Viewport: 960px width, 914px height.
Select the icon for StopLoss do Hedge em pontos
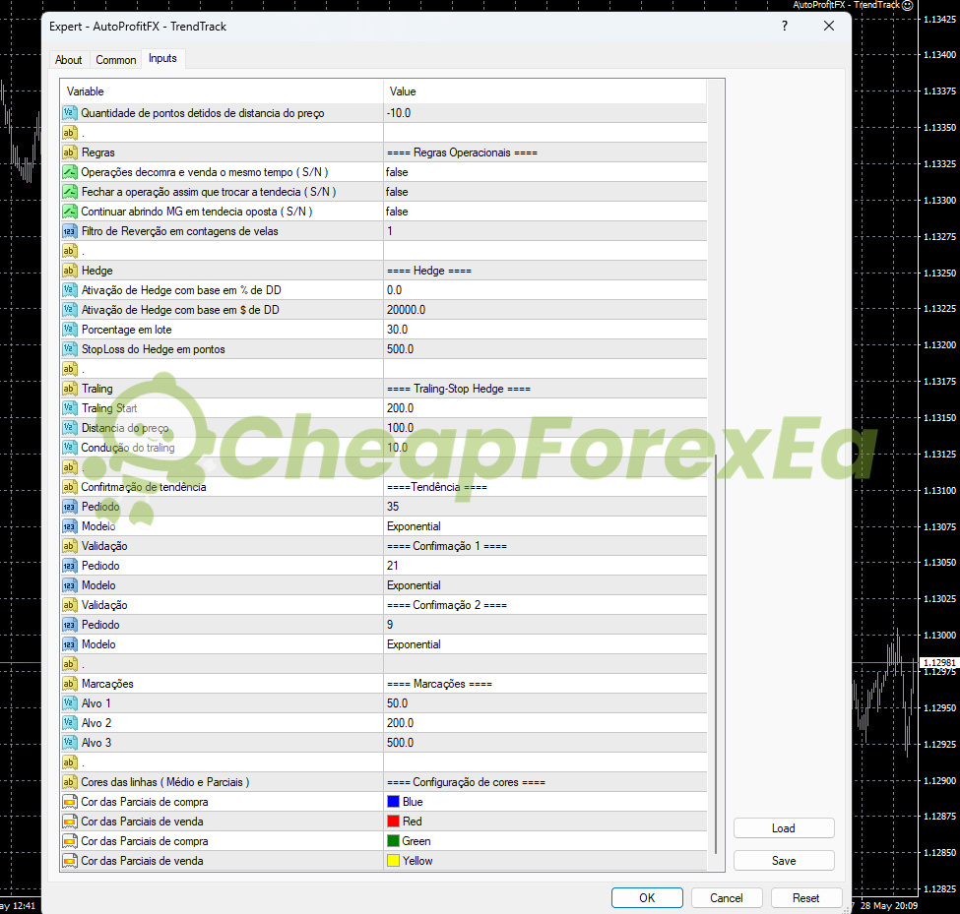click(x=70, y=348)
